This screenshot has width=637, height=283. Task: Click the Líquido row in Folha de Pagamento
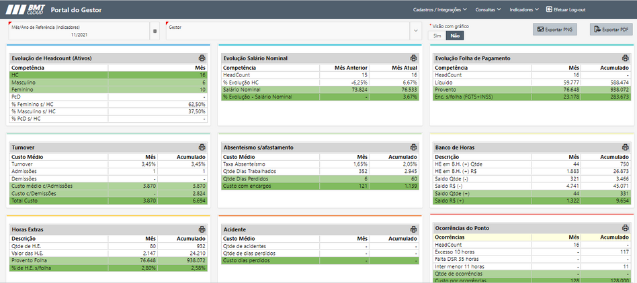[x=532, y=82]
